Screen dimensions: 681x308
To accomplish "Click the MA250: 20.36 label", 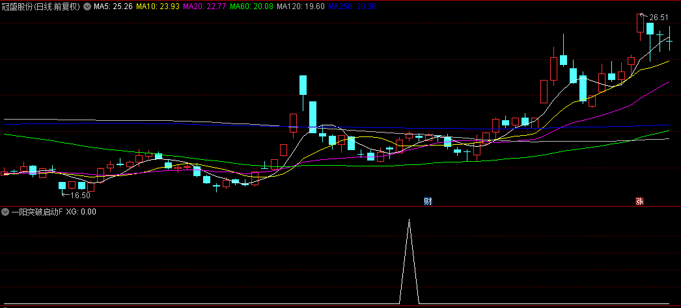I will pyautogui.click(x=352, y=6).
